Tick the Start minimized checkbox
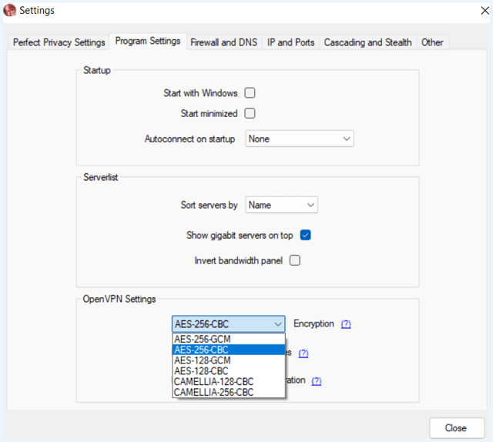493x442 pixels. [250, 113]
